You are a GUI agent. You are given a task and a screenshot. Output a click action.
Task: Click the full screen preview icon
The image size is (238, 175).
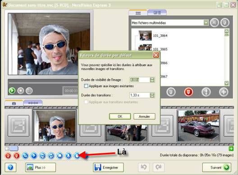[29, 91]
